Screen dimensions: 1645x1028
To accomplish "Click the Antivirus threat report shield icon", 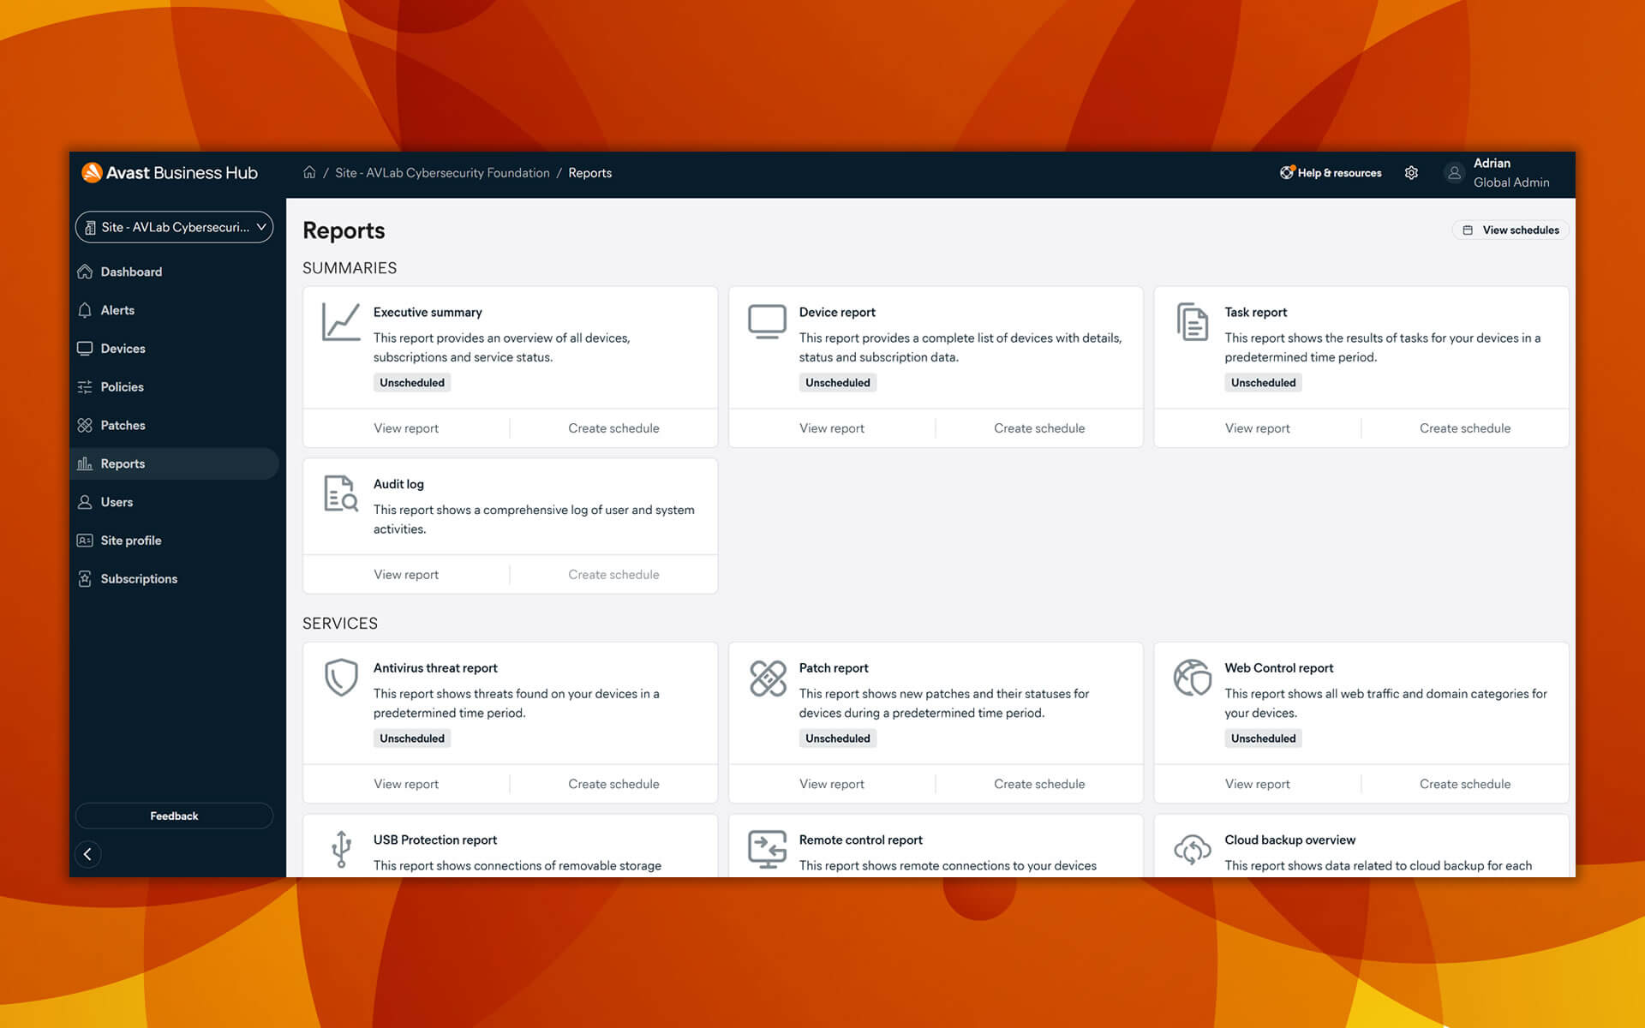I will pos(341,678).
